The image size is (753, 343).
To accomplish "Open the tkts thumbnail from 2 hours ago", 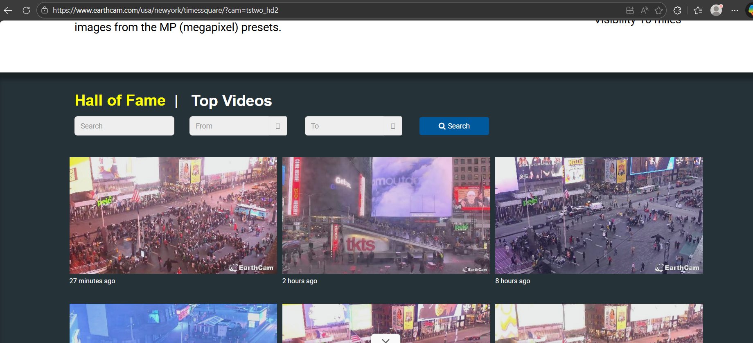I will [386, 215].
